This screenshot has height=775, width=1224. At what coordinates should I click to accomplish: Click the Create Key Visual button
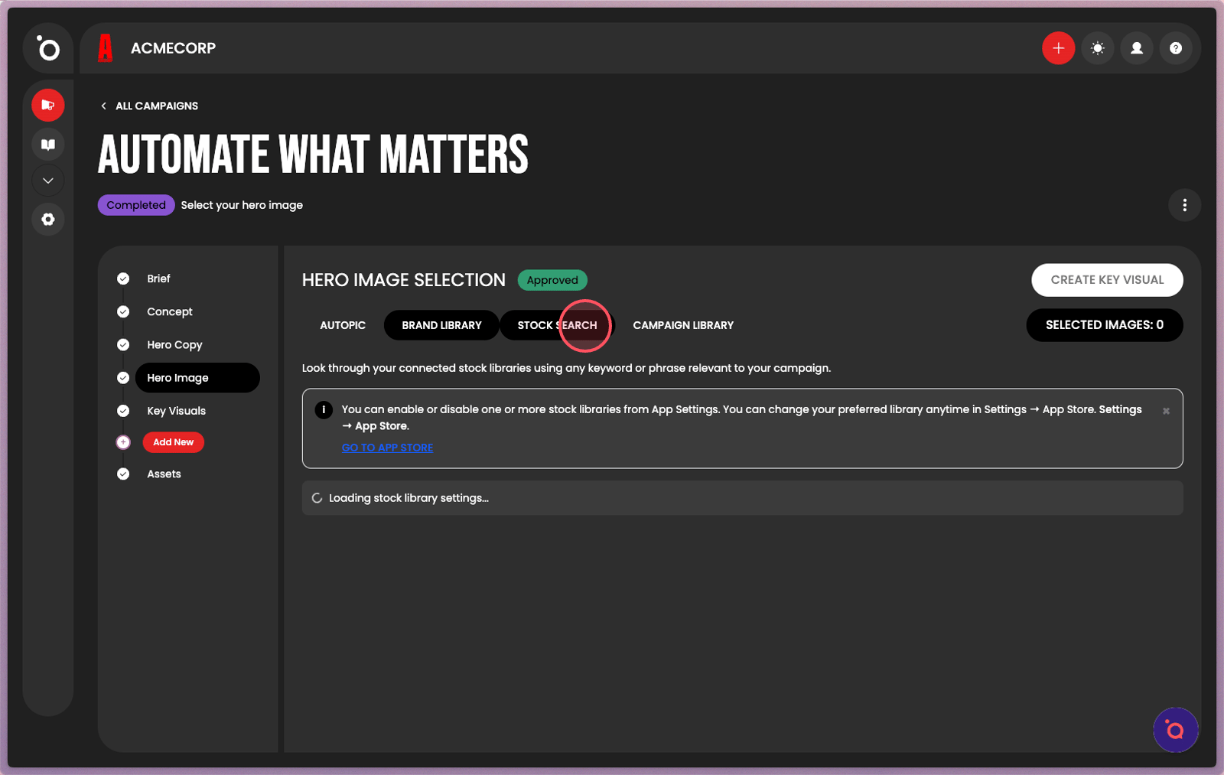click(x=1107, y=280)
